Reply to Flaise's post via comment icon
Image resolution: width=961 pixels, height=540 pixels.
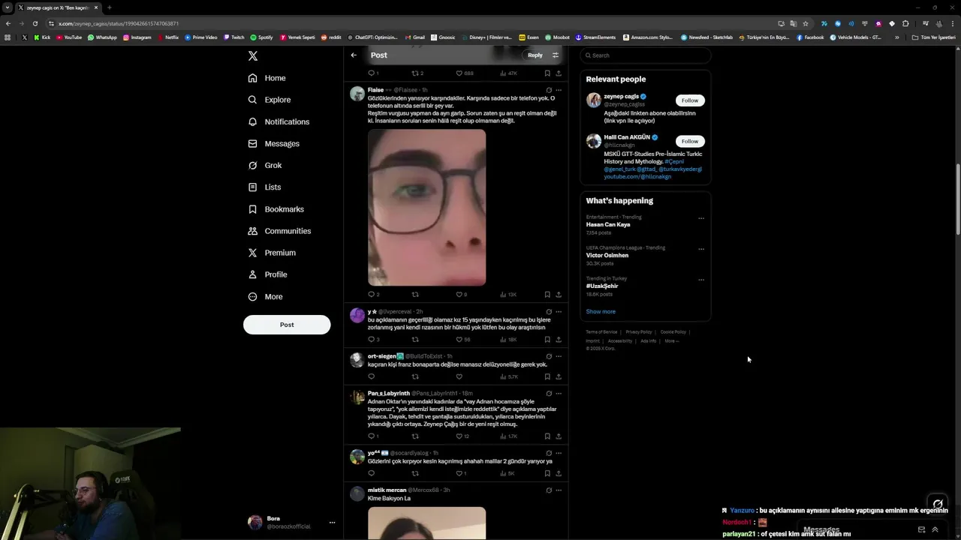pyautogui.click(x=371, y=295)
